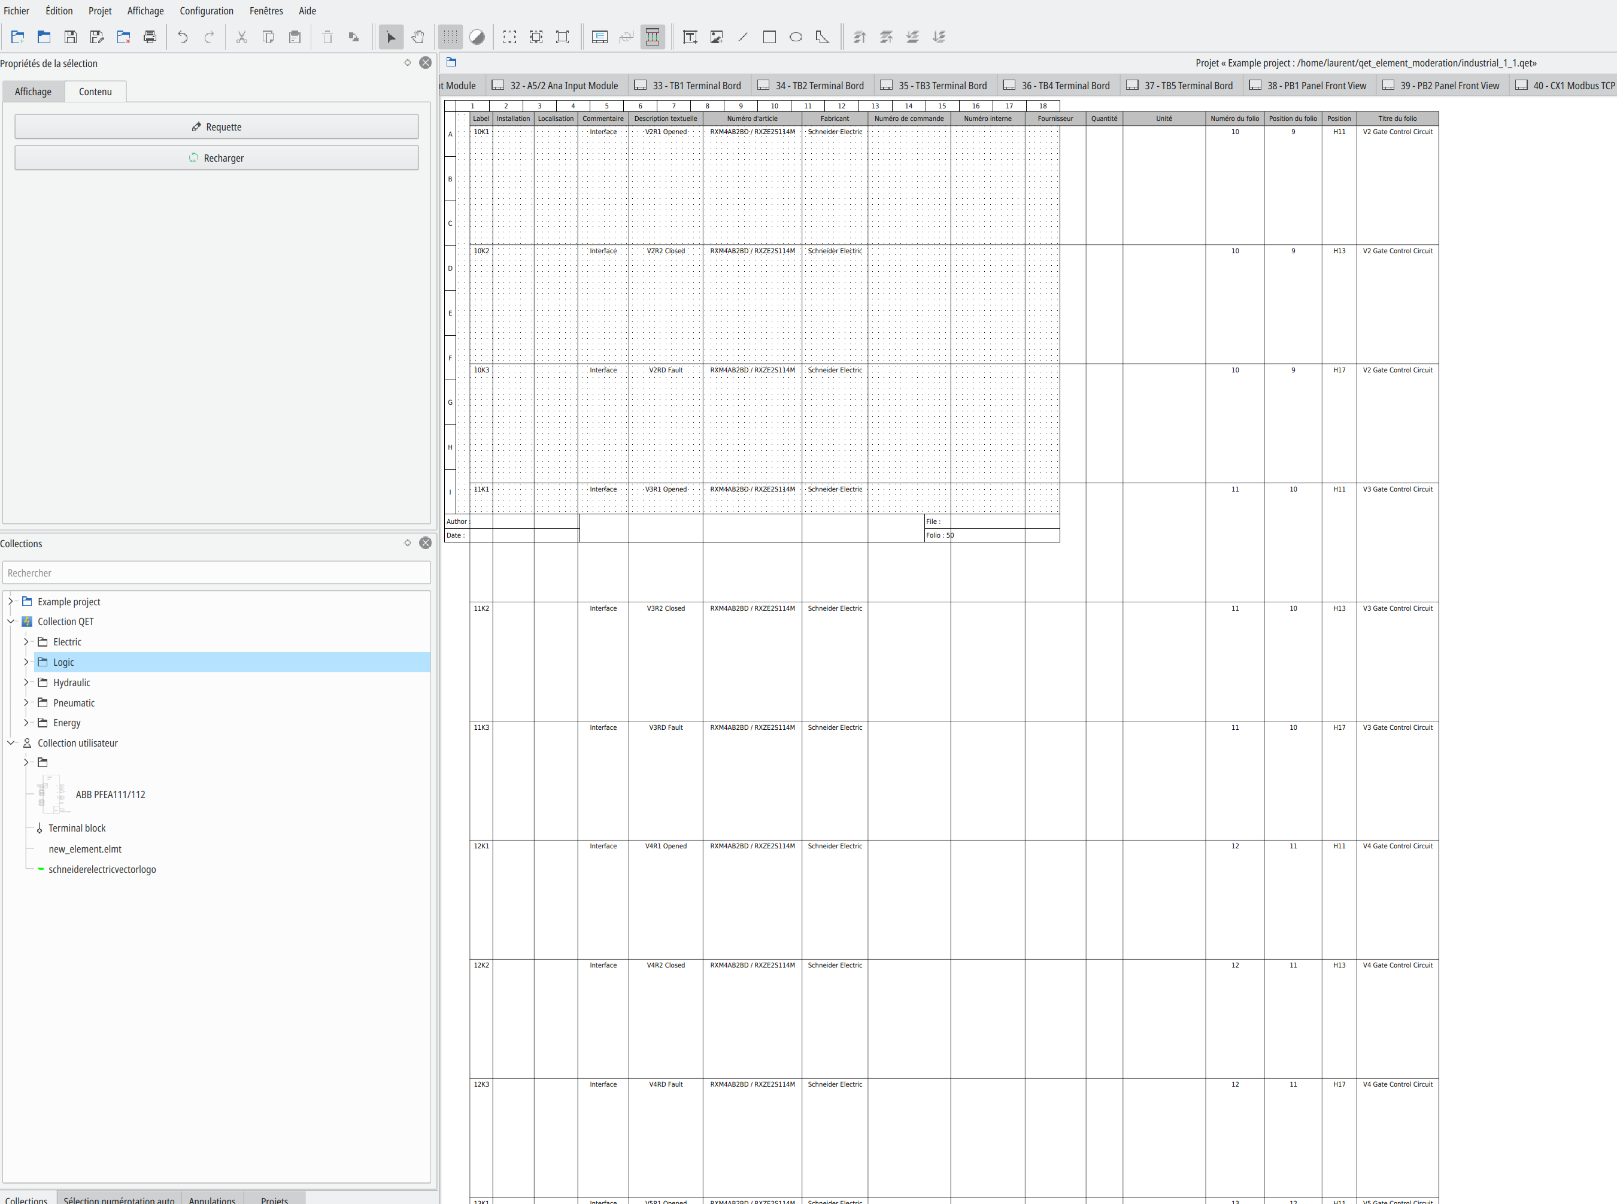Switch to Annulations bottom tab

212,1199
